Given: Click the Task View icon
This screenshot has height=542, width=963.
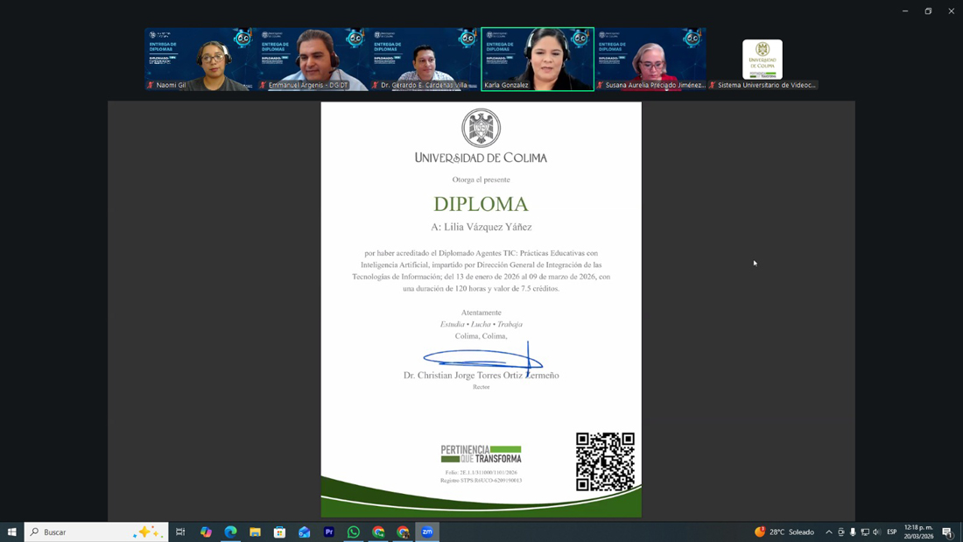Looking at the screenshot, I should (x=180, y=531).
